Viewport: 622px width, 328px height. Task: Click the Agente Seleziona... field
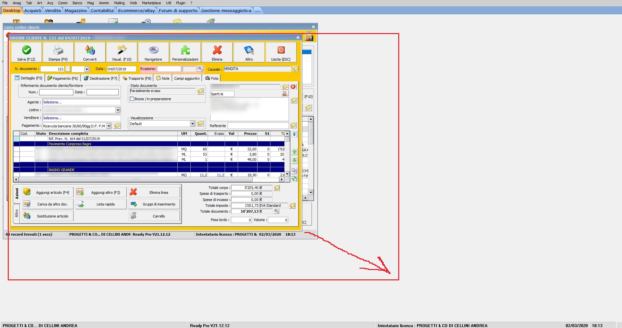pyautogui.click(x=81, y=102)
